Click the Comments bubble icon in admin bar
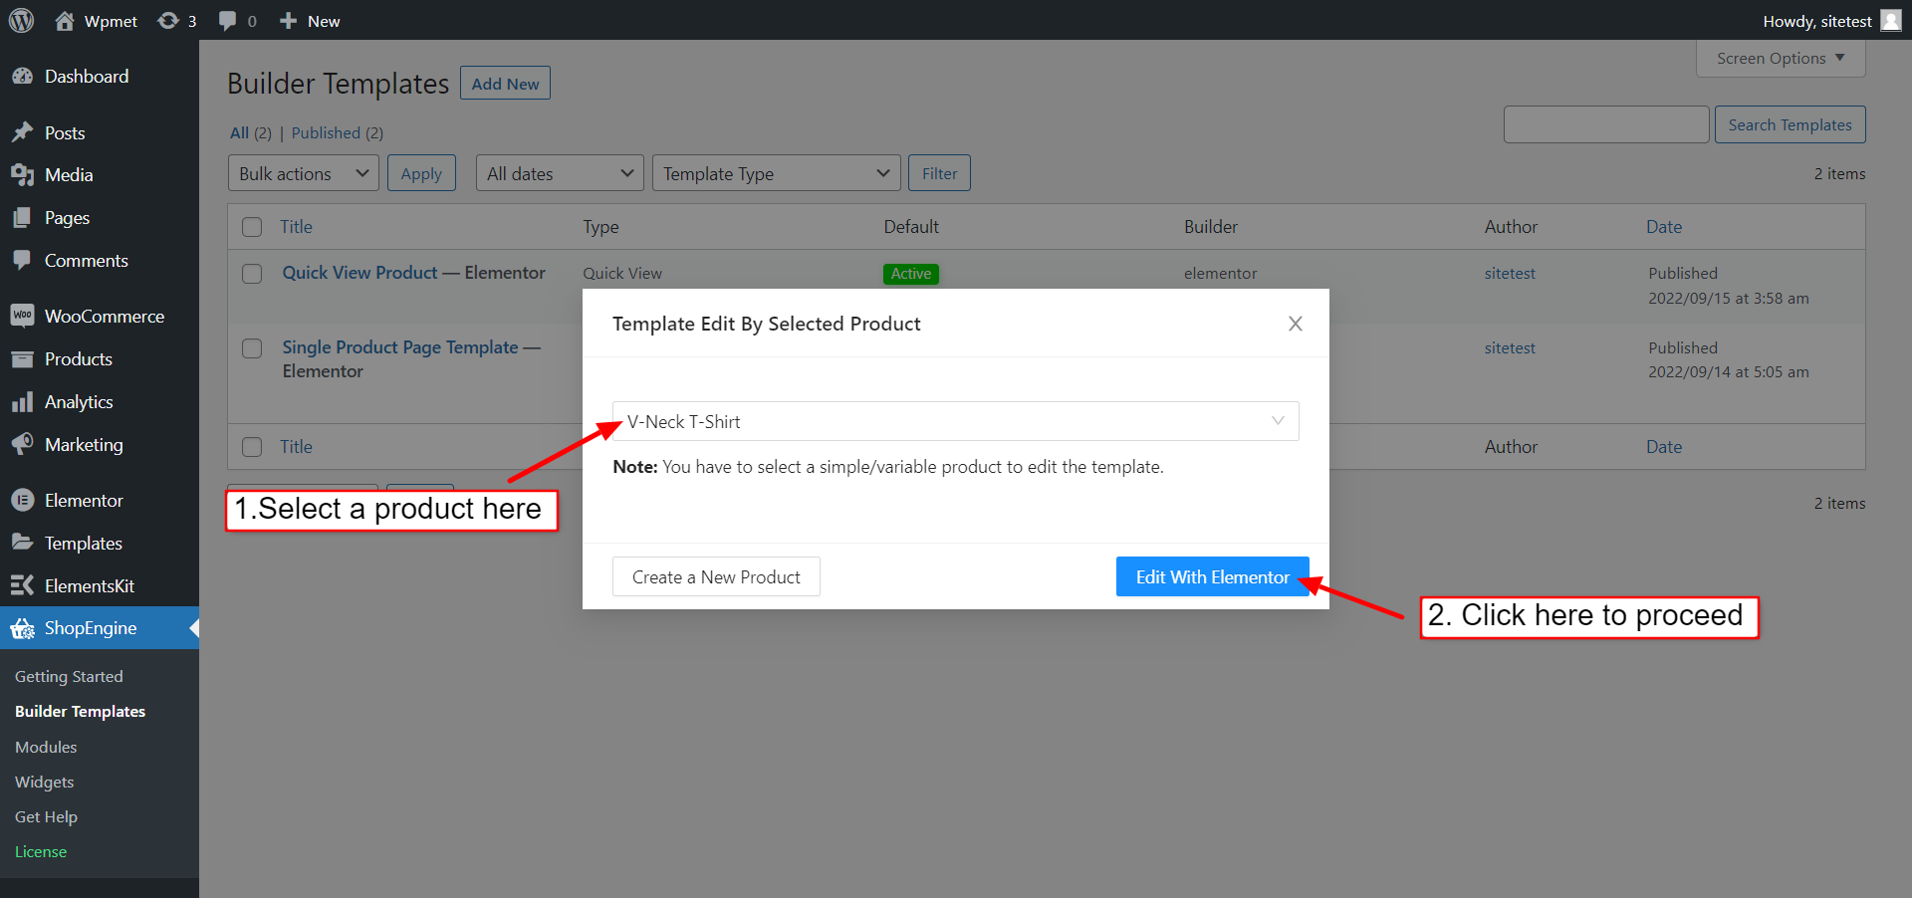 (x=227, y=20)
